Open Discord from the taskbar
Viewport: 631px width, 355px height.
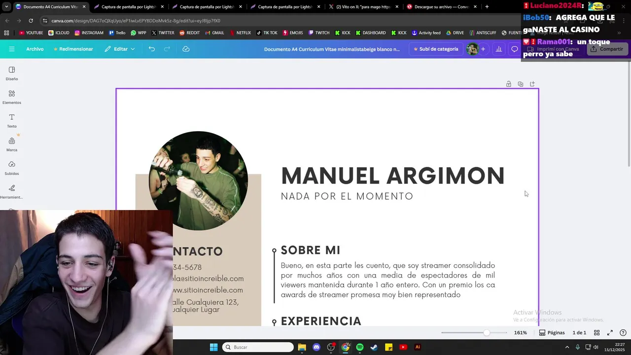(316, 347)
